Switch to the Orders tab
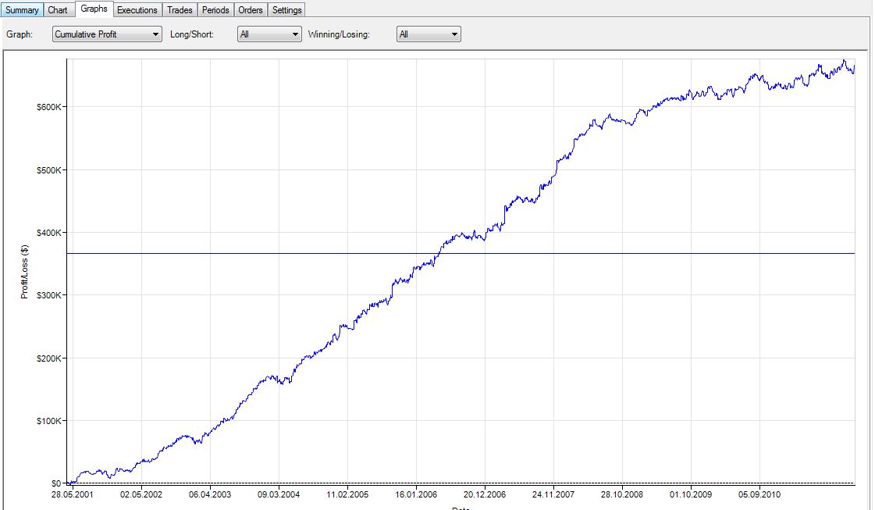Image resolution: width=875 pixels, height=510 pixels. (251, 10)
